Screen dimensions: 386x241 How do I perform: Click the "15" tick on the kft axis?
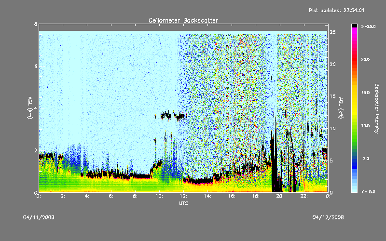[332, 96]
